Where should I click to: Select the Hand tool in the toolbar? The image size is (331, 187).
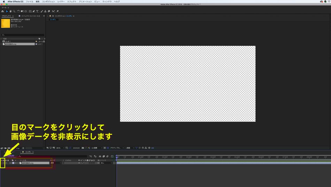tap(10, 11)
